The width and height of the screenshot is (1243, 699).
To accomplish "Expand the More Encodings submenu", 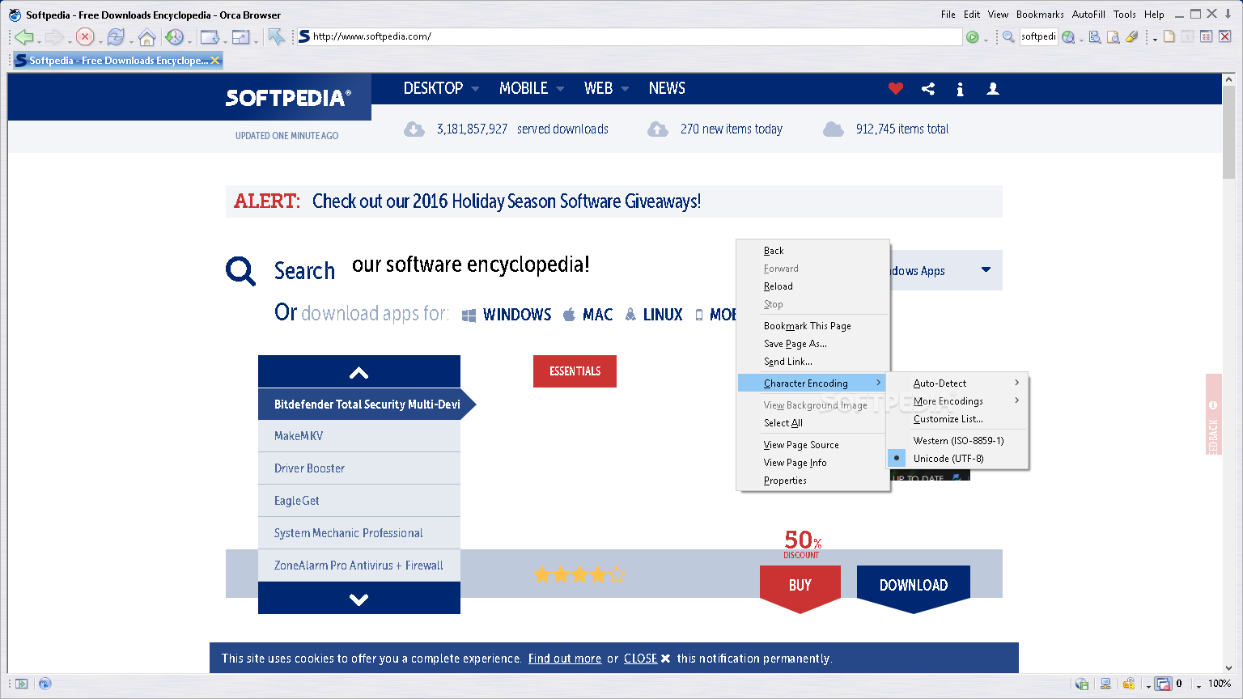I will pos(957,401).
